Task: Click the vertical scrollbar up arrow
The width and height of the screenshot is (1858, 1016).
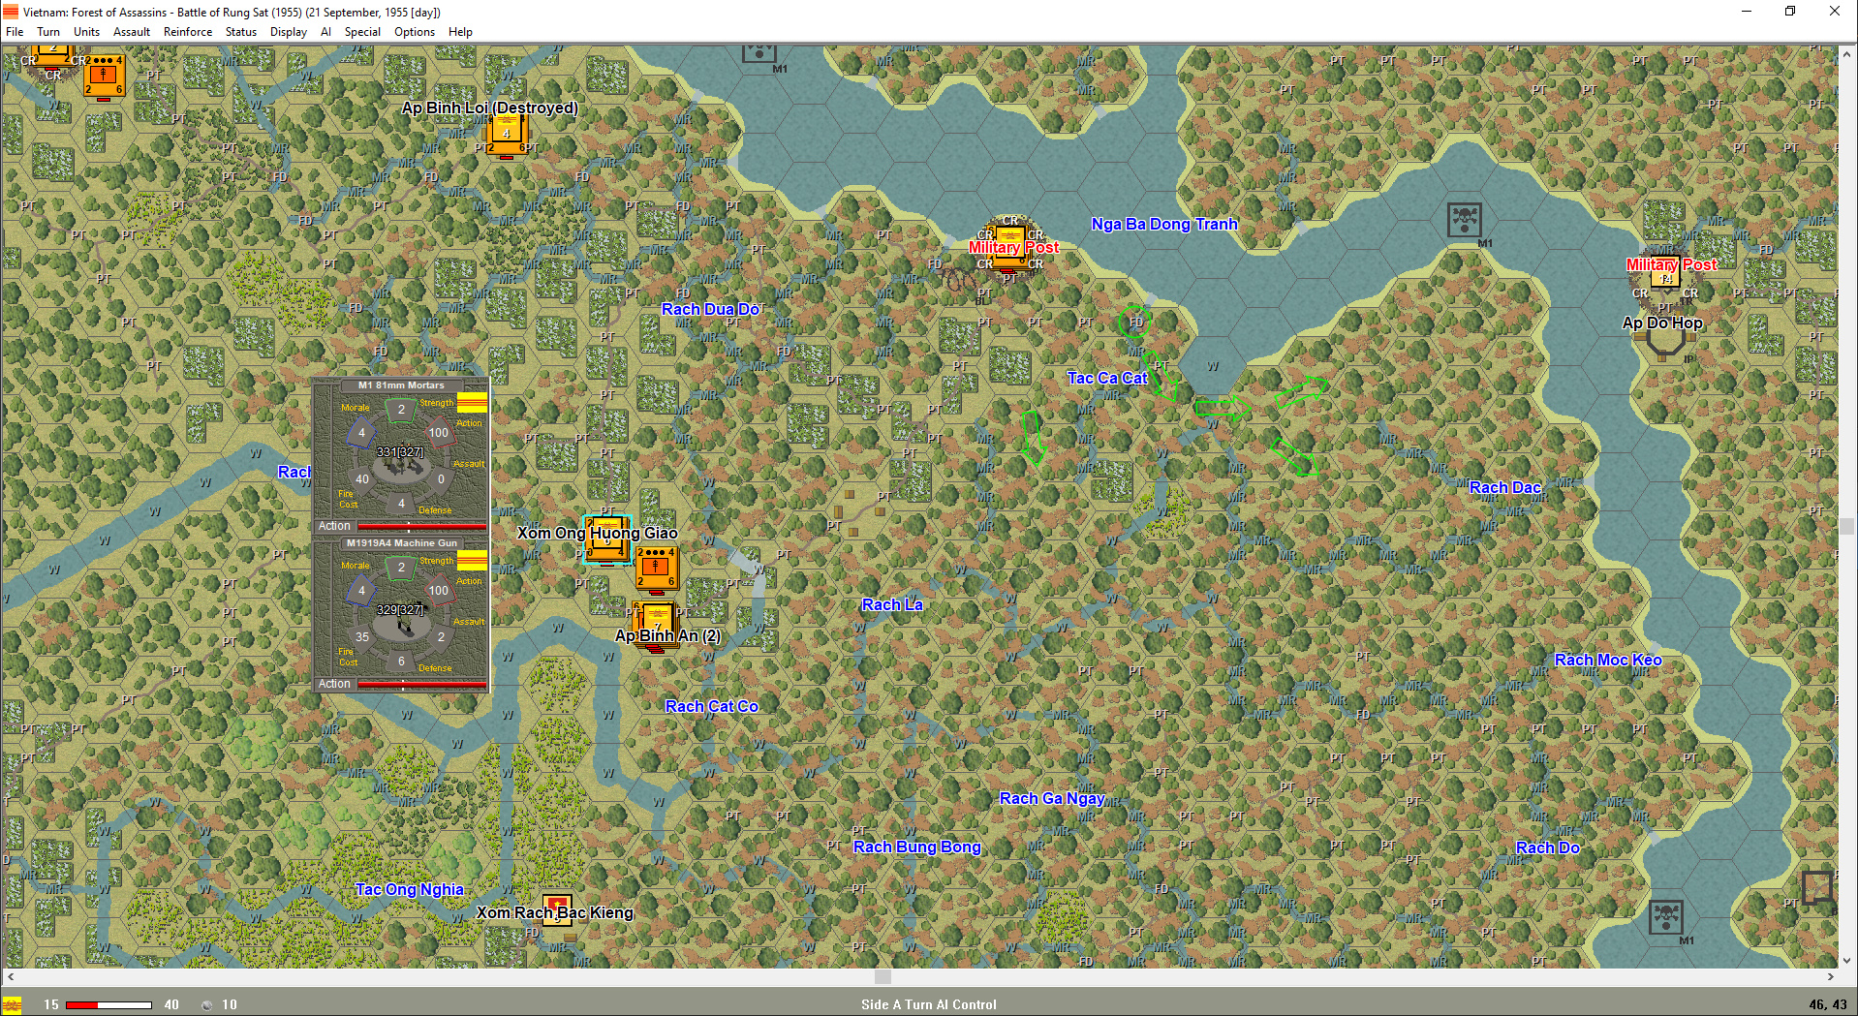Action: pyautogui.click(x=1847, y=53)
